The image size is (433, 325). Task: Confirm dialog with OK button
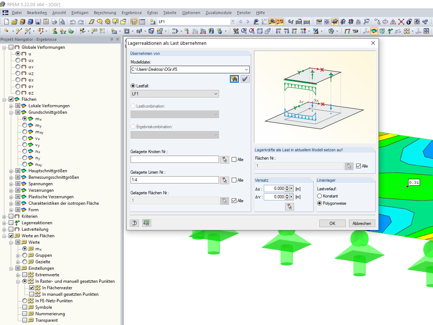[332, 223]
